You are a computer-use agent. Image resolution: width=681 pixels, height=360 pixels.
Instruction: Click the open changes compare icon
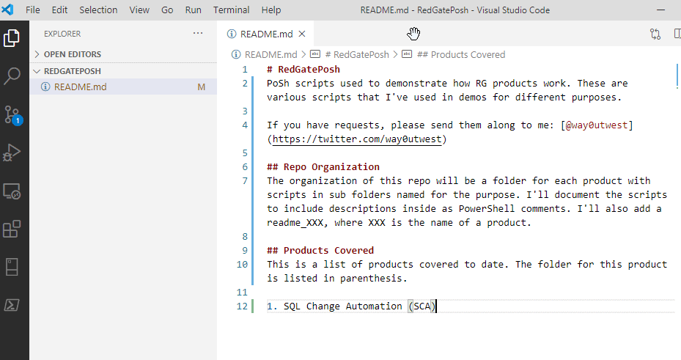tap(655, 34)
